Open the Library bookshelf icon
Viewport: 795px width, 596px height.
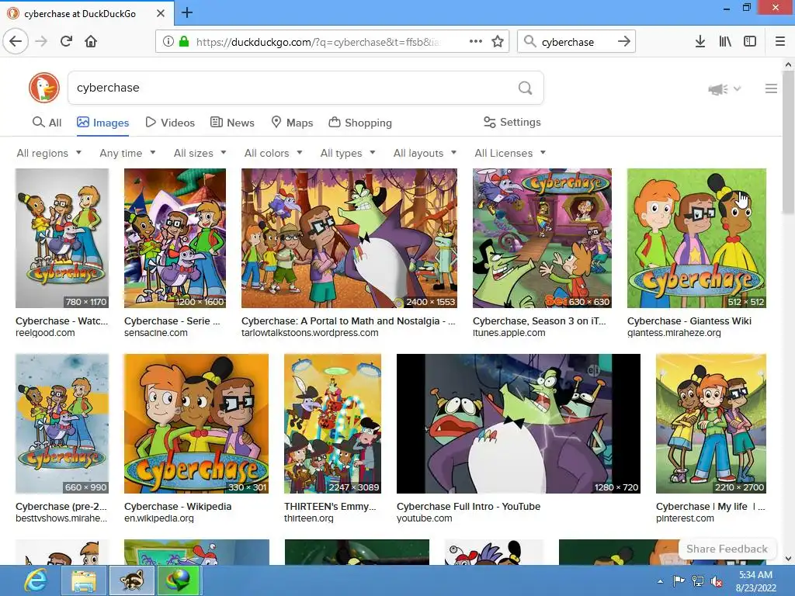coord(725,41)
